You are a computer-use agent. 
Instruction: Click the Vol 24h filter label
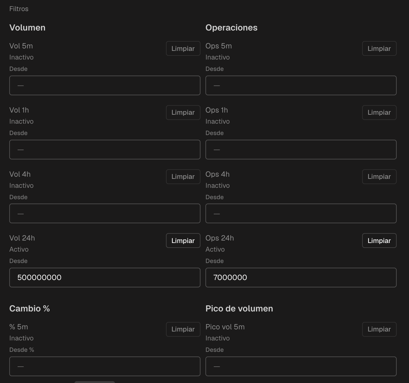(22, 238)
